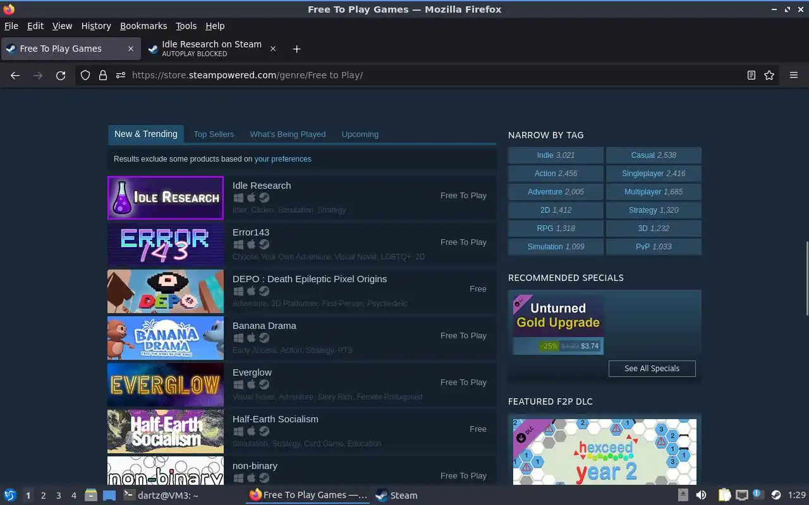The width and height of the screenshot is (809, 505).
Task: Switch to the Top Sellers tab
Action: pos(214,134)
